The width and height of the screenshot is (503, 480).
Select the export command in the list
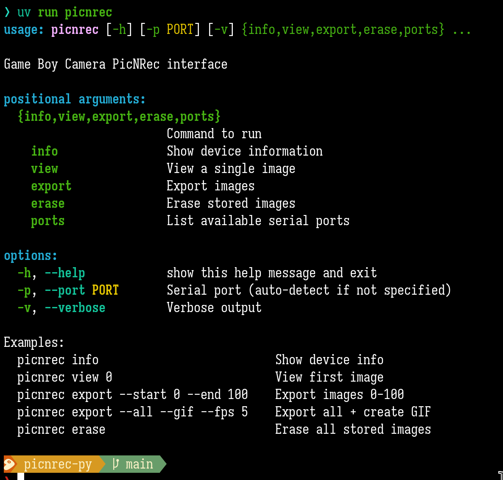pyautogui.click(x=51, y=186)
